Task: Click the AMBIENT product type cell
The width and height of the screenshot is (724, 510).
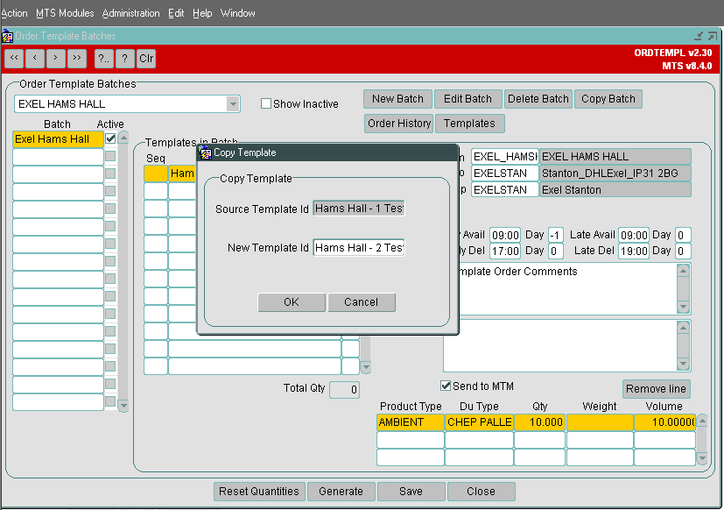Action: (411, 422)
